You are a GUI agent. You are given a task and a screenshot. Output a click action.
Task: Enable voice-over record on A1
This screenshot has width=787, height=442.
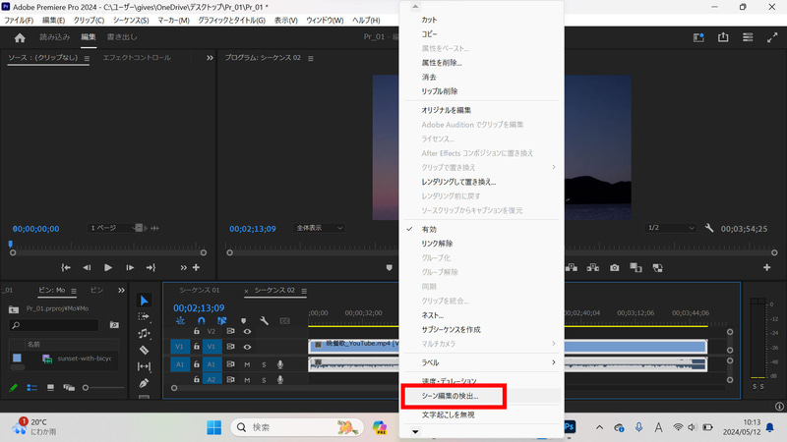(280, 364)
